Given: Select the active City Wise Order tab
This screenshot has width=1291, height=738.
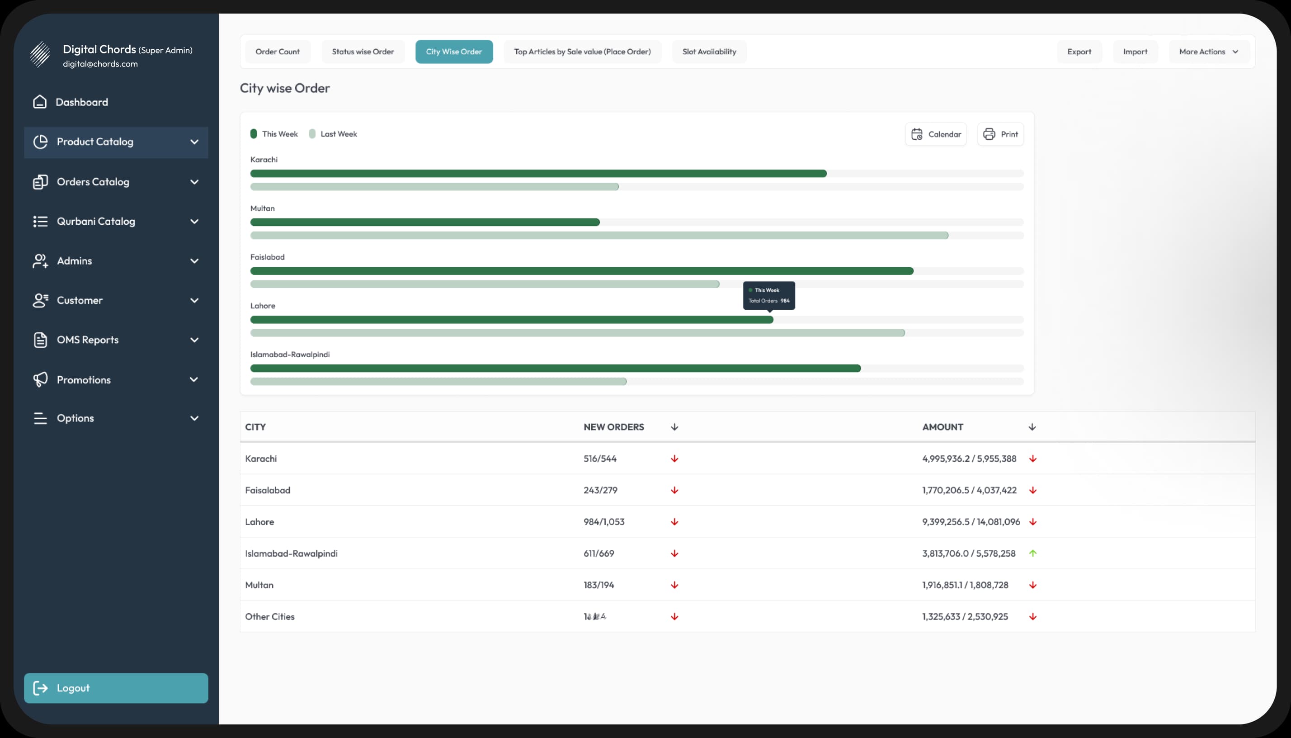Looking at the screenshot, I should click(x=454, y=52).
